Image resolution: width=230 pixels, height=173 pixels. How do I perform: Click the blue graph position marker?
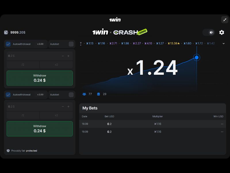tap(197, 57)
